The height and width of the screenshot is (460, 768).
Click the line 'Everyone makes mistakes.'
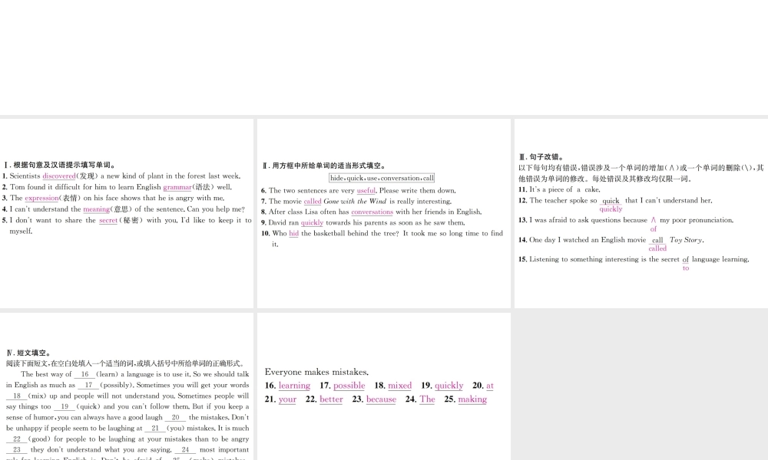pos(316,372)
